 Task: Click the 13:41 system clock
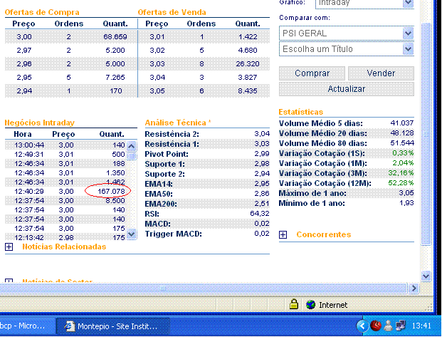(x=421, y=326)
